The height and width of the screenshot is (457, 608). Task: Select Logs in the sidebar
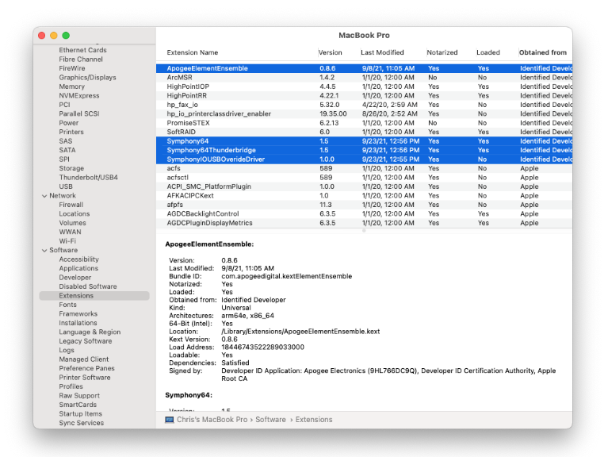pos(67,351)
